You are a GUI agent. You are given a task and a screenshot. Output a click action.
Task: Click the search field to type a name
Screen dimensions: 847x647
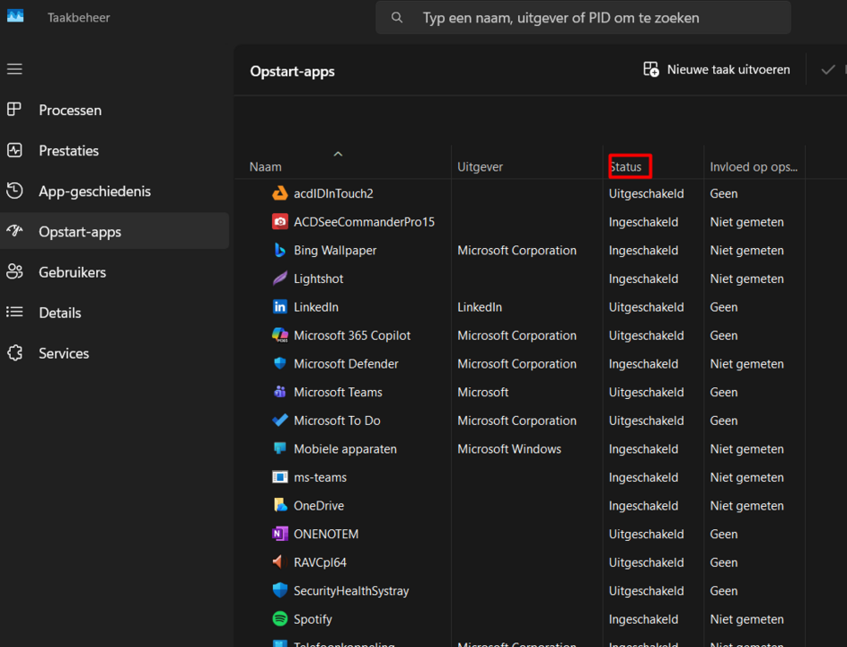[x=583, y=17]
